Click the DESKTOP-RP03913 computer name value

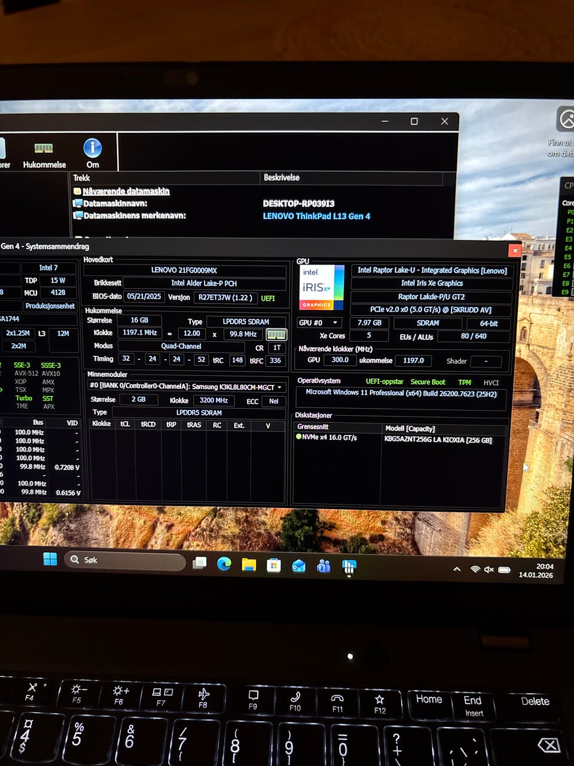pyautogui.click(x=298, y=203)
